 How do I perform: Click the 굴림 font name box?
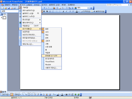(x=10, y=11)
